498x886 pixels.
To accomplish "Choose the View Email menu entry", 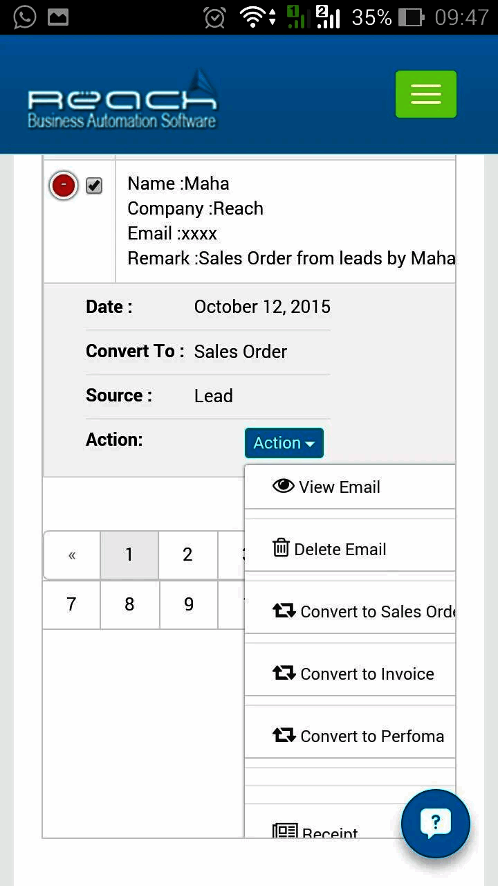I will (339, 487).
